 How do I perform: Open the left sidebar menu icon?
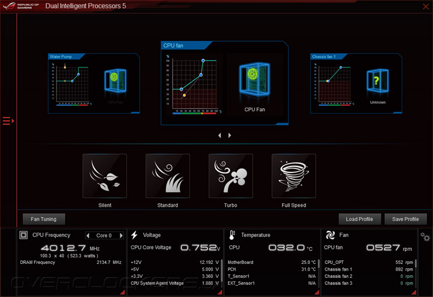point(8,121)
